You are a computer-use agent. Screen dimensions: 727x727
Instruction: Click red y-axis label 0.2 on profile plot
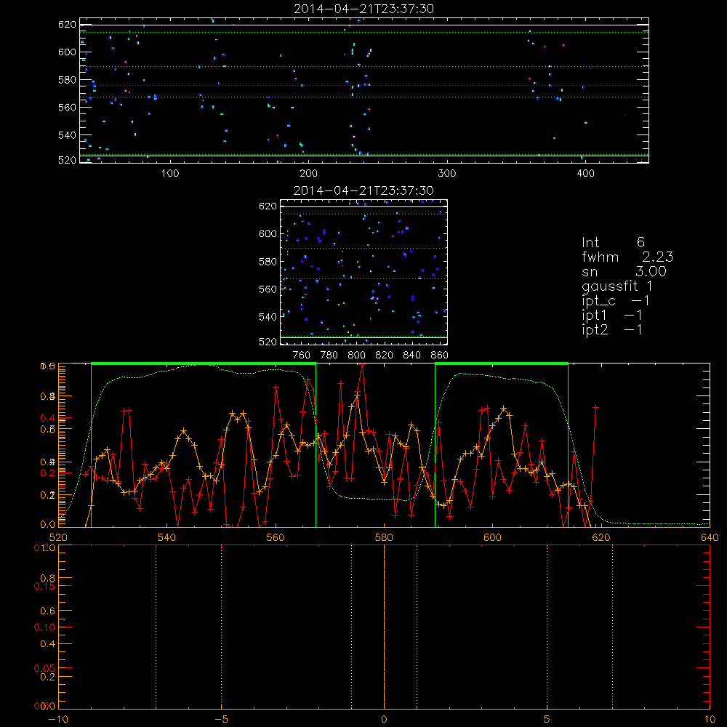point(48,473)
